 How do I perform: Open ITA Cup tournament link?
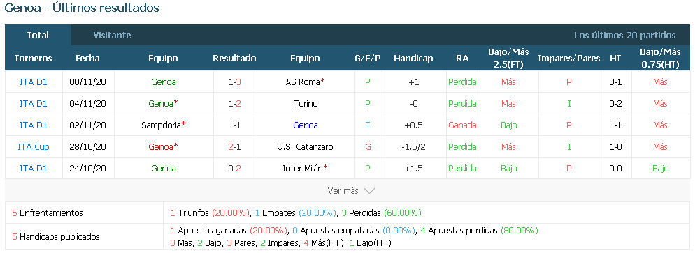click(x=34, y=146)
